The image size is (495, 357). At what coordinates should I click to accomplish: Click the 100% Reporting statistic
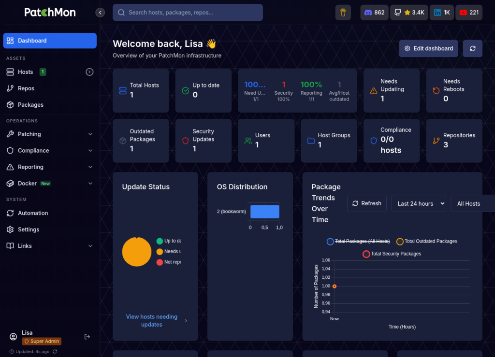pos(311,91)
